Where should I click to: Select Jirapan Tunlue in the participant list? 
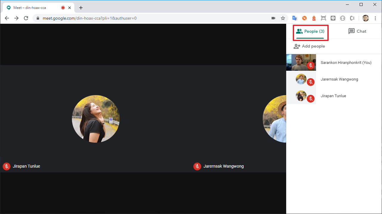point(334,96)
